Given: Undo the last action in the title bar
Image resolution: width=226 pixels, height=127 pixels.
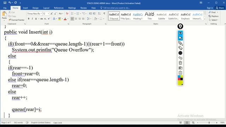Looking at the screenshot, I should [10, 3].
